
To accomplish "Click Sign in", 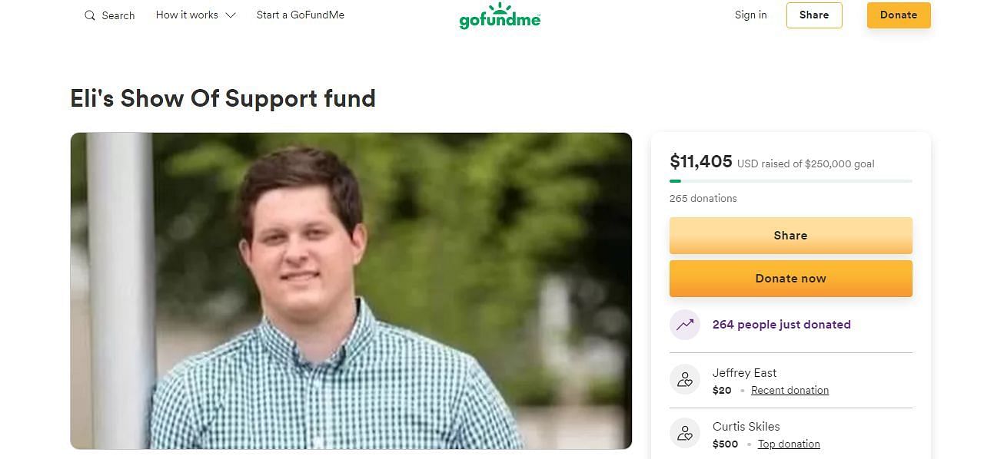I will coord(750,15).
